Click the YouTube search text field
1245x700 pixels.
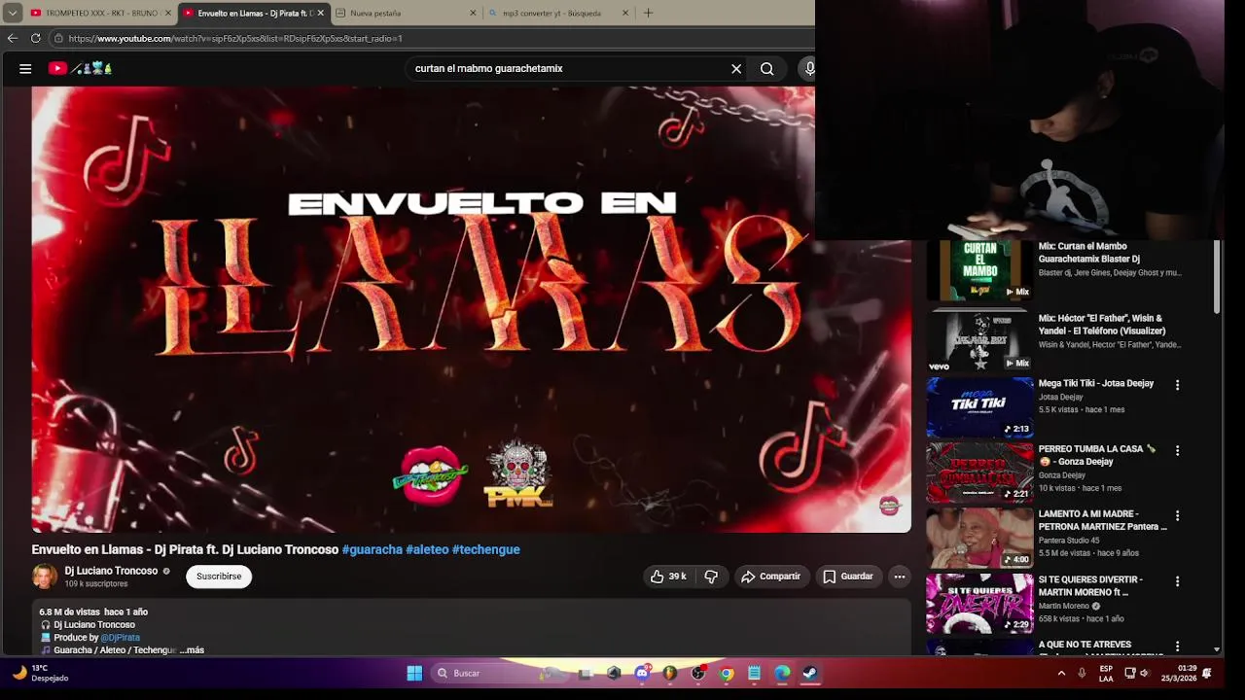pyautogui.click(x=569, y=69)
